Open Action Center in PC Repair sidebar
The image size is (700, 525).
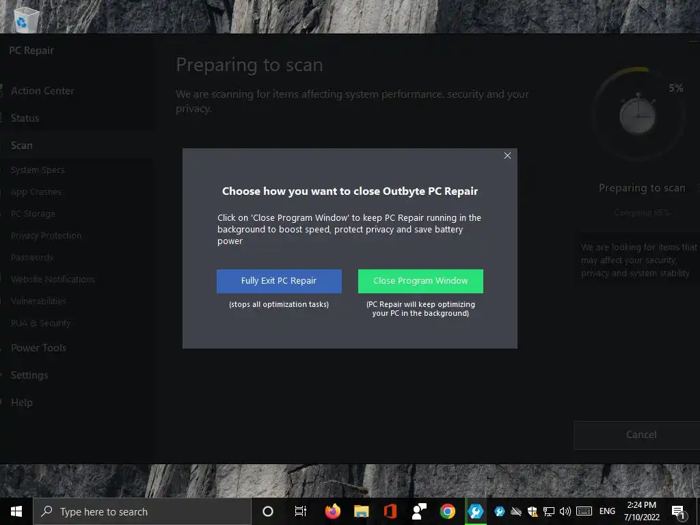point(42,91)
